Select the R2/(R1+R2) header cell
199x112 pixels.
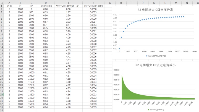click(x=45, y=6)
